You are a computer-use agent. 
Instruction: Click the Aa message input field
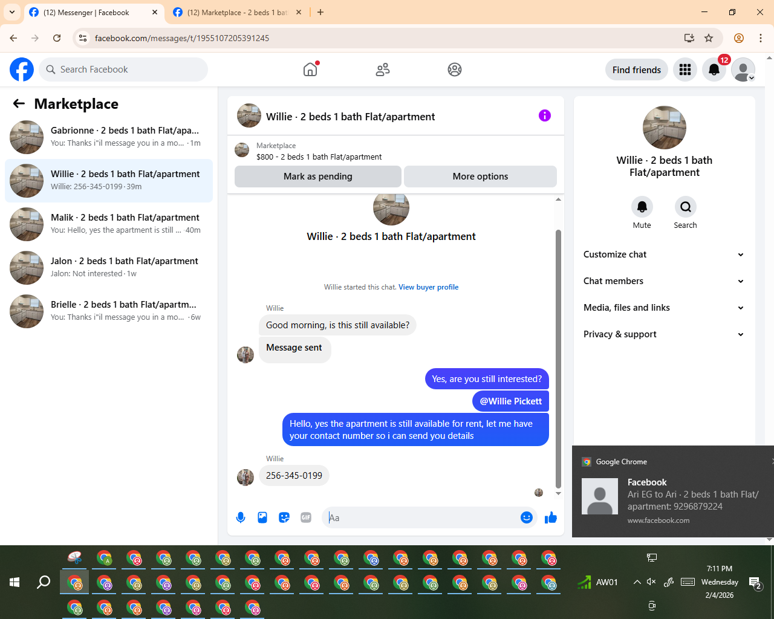coord(422,517)
